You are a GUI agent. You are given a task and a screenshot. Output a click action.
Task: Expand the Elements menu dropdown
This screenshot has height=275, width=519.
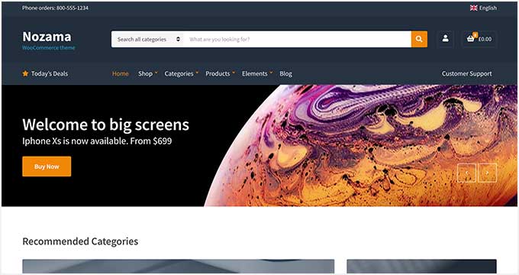pyautogui.click(x=257, y=73)
